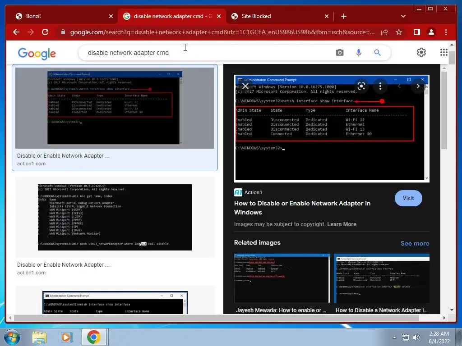Click See more related images

click(415, 244)
